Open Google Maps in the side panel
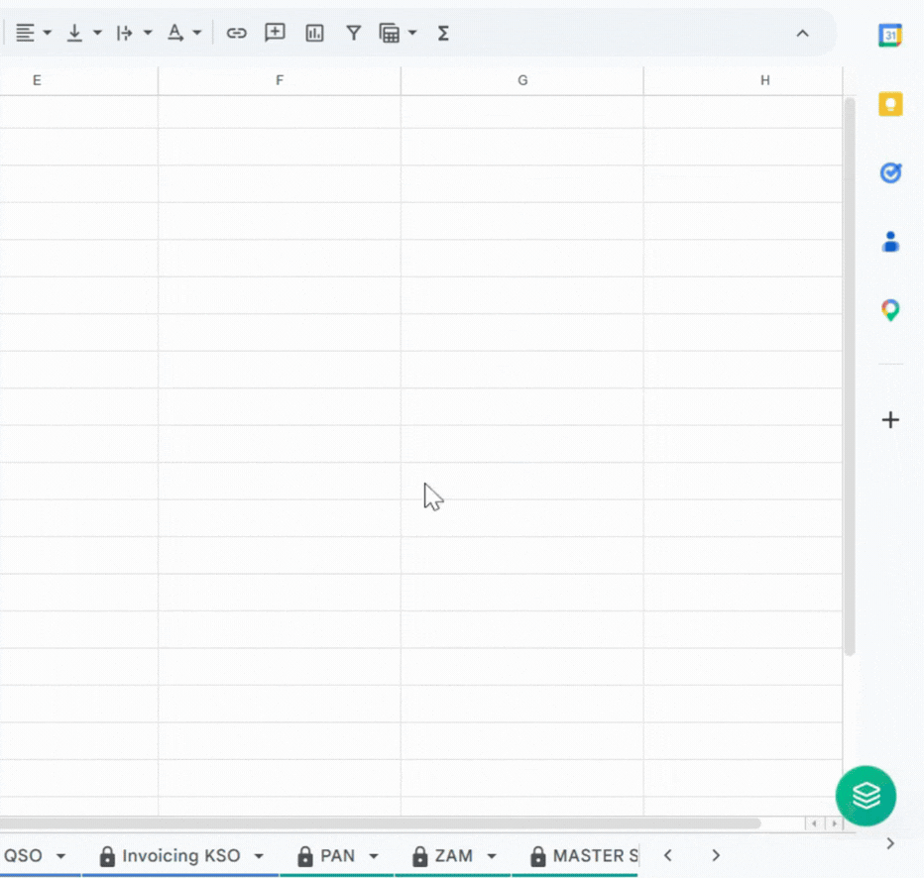Screen dimensions: 924x878 point(889,309)
